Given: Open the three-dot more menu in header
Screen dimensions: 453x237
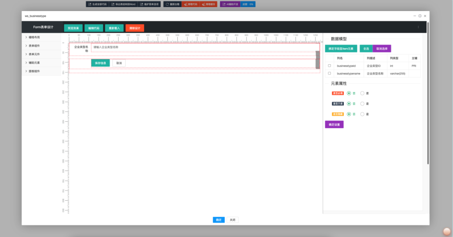Looking at the screenshot, I should pos(418,27).
